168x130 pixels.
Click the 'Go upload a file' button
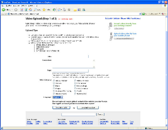click(61, 107)
